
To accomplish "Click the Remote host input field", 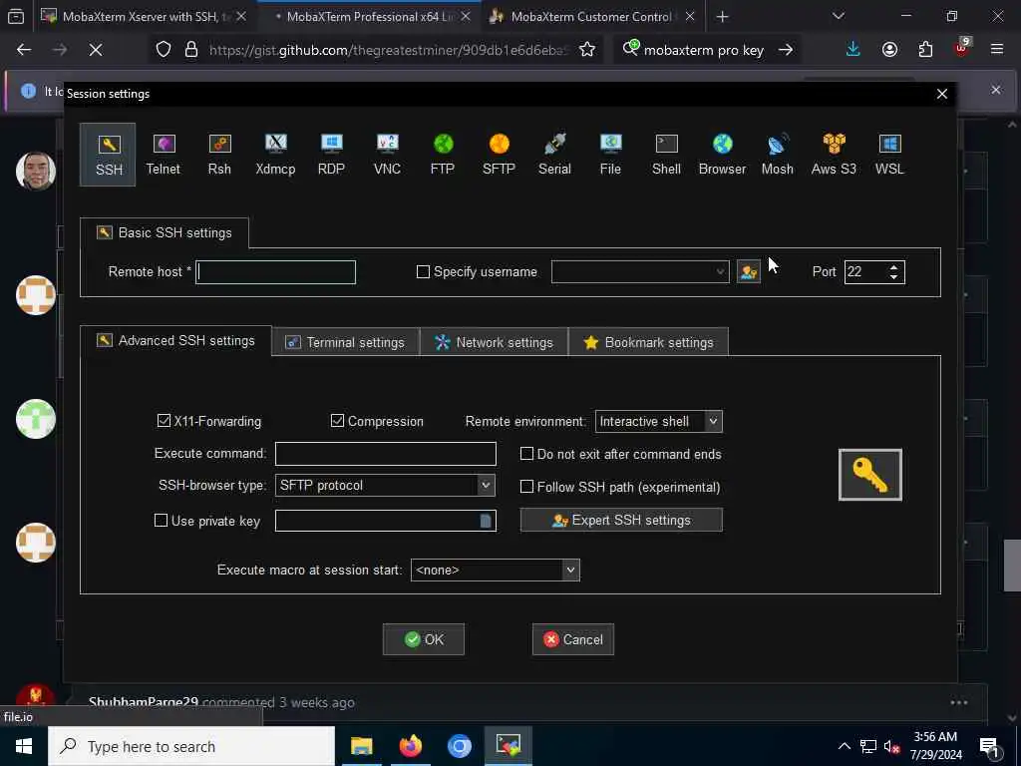I will tap(275, 271).
